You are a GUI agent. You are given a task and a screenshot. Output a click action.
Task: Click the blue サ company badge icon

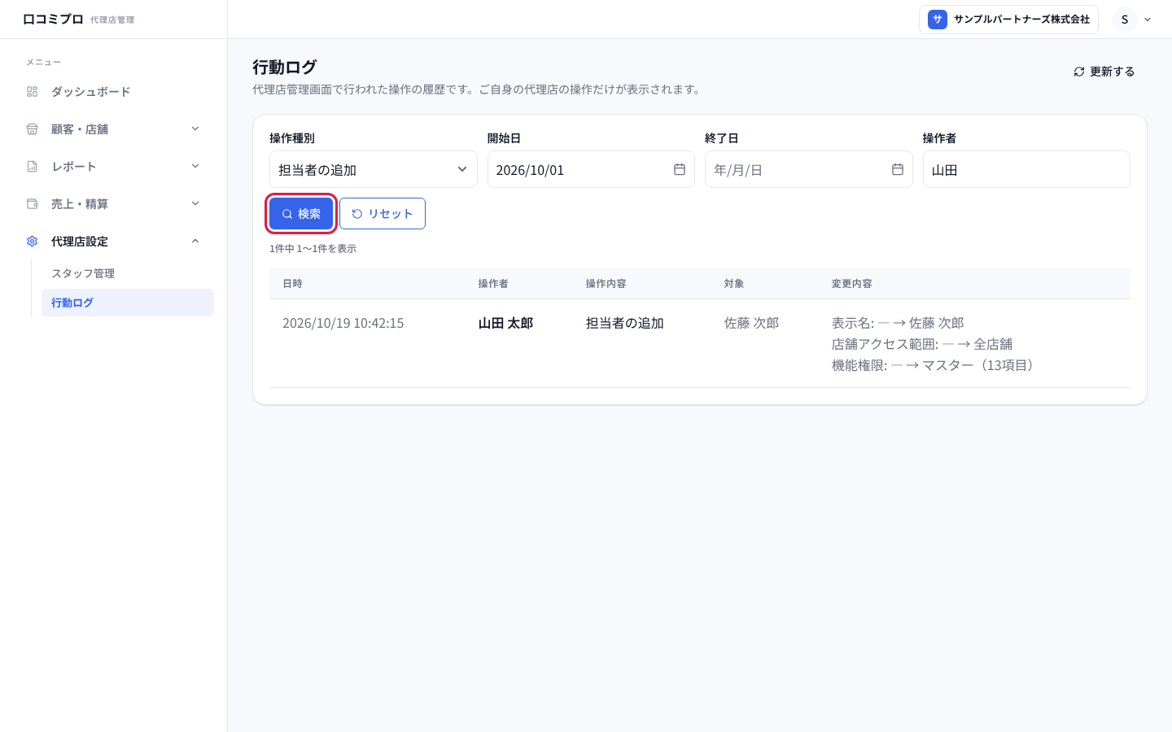pyautogui.click(x=938, y=20)
